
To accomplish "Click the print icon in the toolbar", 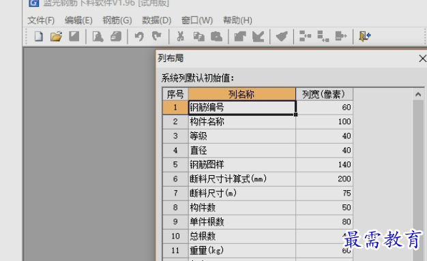I will click(x=116, y=36).
